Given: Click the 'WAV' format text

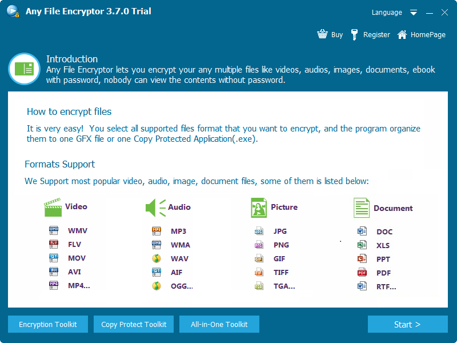Looking at the screenshot, I should [x=179, y=259].
